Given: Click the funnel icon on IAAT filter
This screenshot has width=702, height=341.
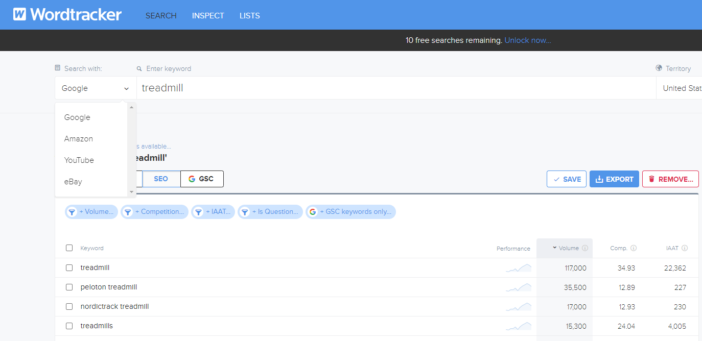Looking at the screenshot, I should point(198,212).
